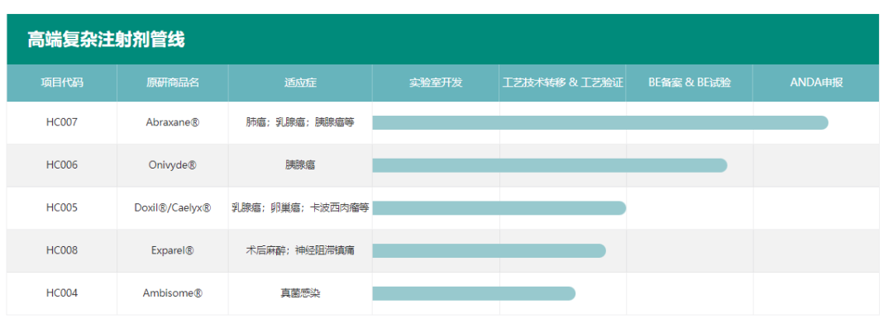Screen dimensions: 893x323
Task: Click project code HC004
Action: tap(62, 293)
